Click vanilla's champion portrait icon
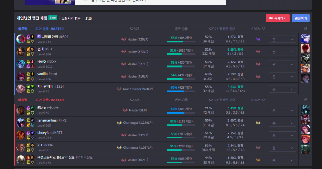Viewport: 322px width, 169px height. click(x=21, y=76)
